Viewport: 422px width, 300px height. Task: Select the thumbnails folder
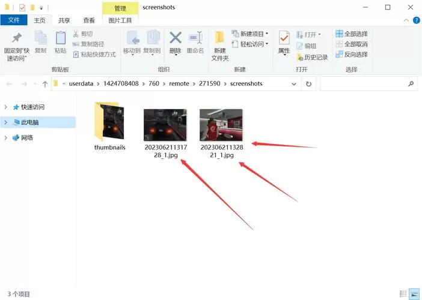(x=110, y=126)
